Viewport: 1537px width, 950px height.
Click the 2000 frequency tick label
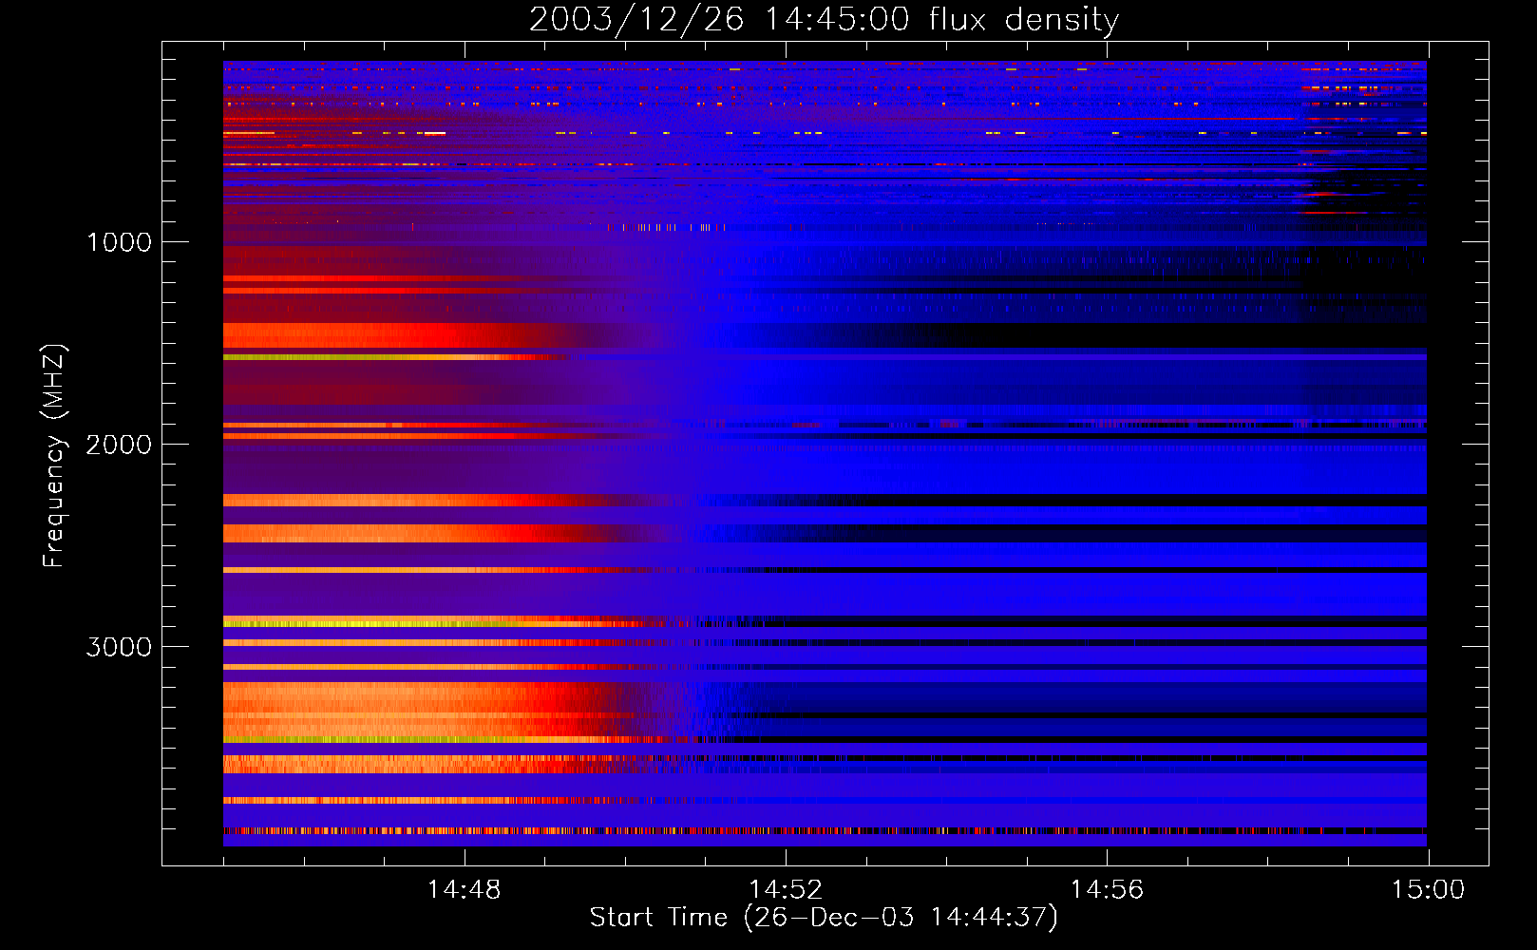120,445
